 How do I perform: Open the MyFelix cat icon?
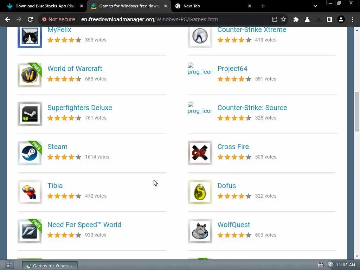point(30,37)
